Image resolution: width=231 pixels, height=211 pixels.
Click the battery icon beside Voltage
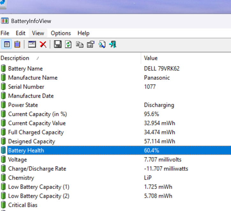click(3, 159)
